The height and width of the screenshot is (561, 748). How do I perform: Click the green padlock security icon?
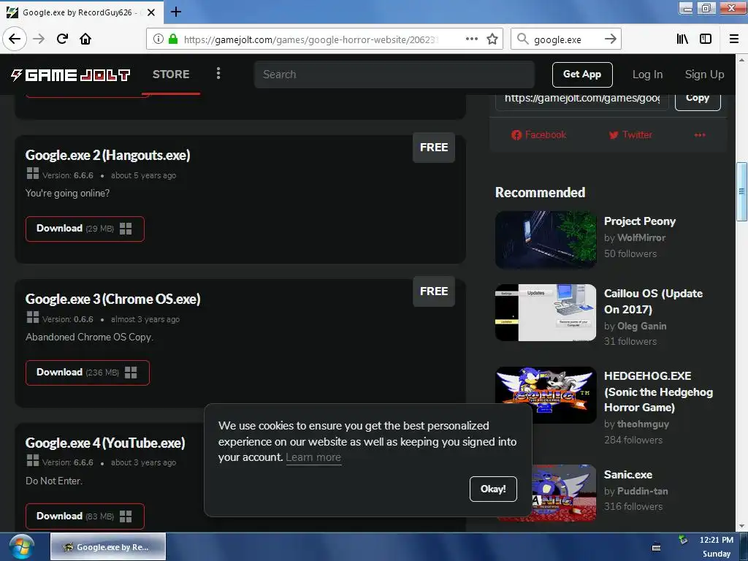[173, 39]
